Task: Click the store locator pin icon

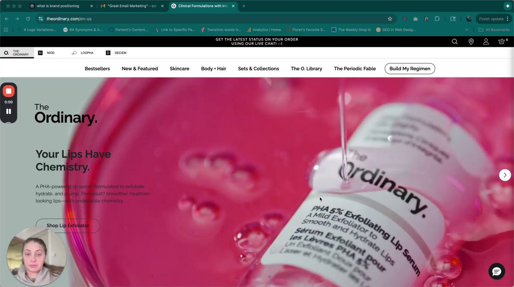Action: pos(471,41)
